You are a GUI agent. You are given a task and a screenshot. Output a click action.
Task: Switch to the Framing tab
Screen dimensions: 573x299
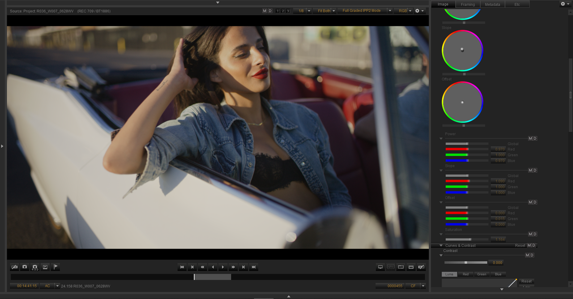pos(468,4)
